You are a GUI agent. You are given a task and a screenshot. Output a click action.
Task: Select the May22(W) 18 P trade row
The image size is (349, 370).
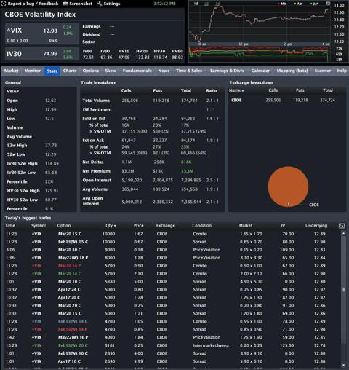[172, 258]
